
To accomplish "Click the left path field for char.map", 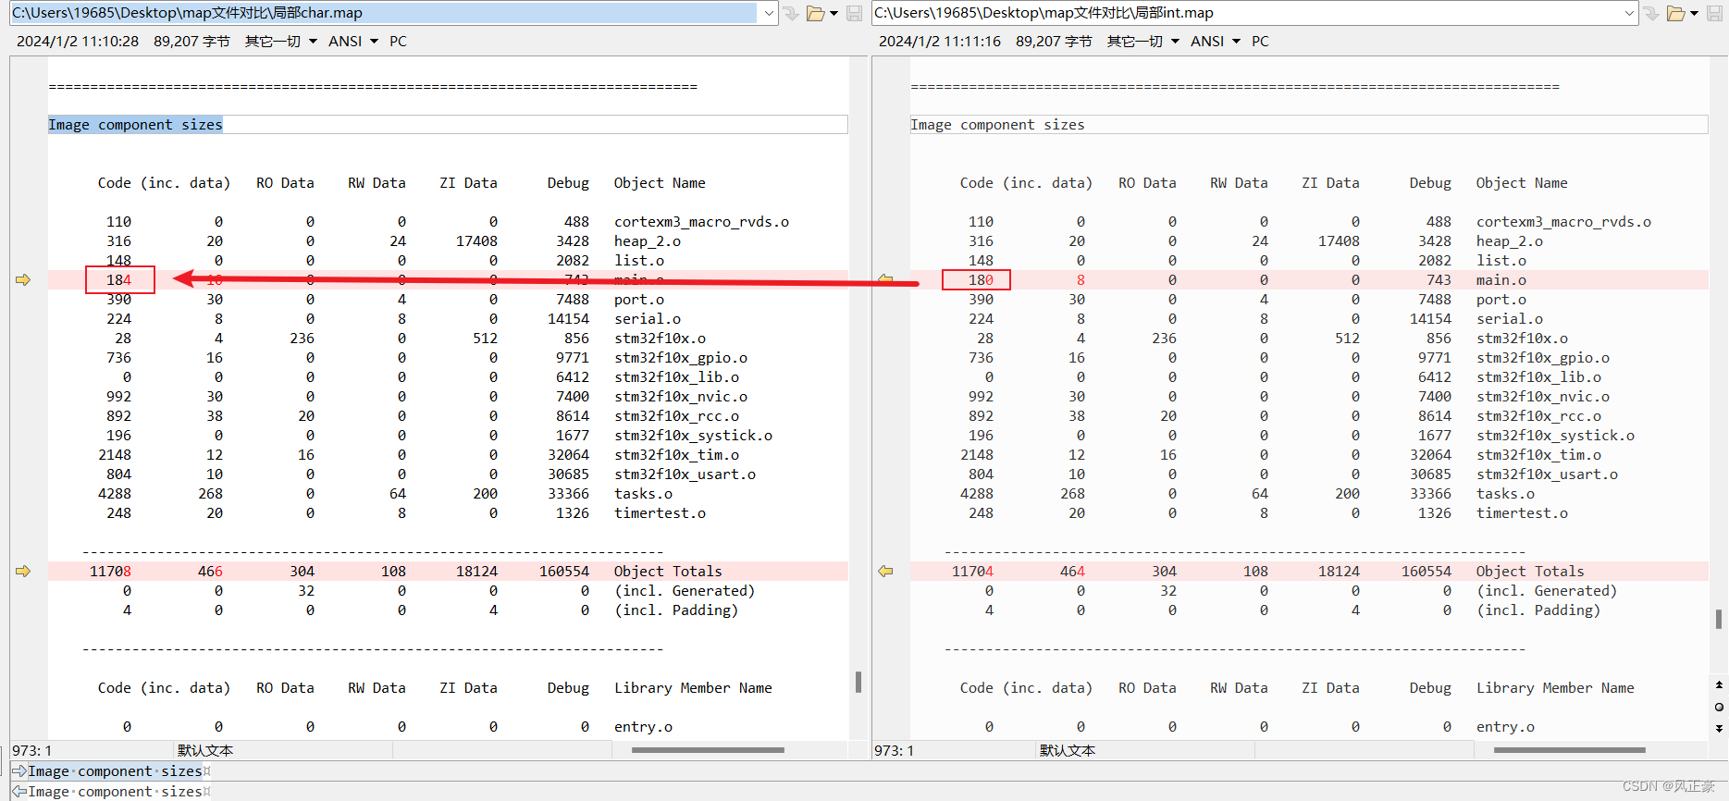I will (384, 13).
